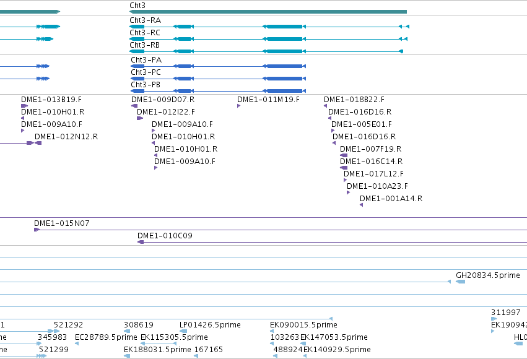Click the 521299 EST label
The image size is (527, 359).
54,350
